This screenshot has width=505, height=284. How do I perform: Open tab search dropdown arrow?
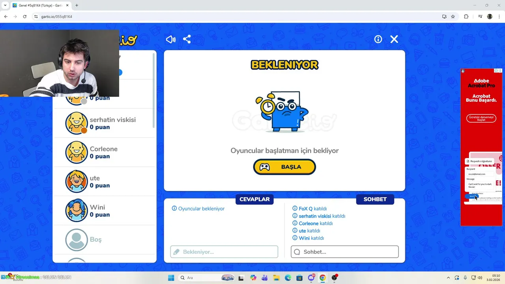click(5, 6)
